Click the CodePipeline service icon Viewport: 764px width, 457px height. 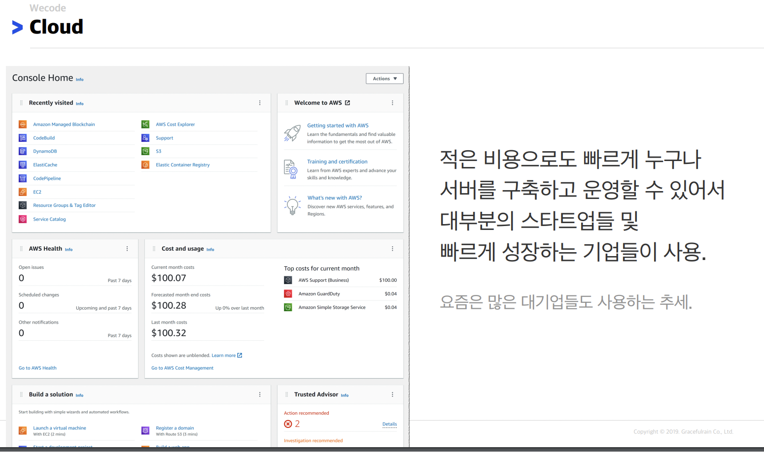click(x=23, y=178)
